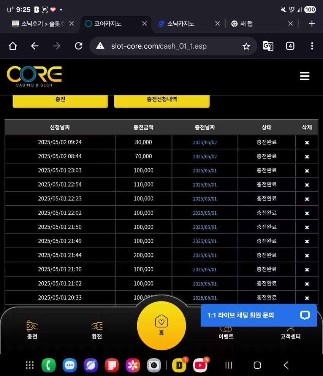Viewport: 323px width, 376px height.
Task: Tap the yellow home circle button
Action: click(x=161, y=326)
